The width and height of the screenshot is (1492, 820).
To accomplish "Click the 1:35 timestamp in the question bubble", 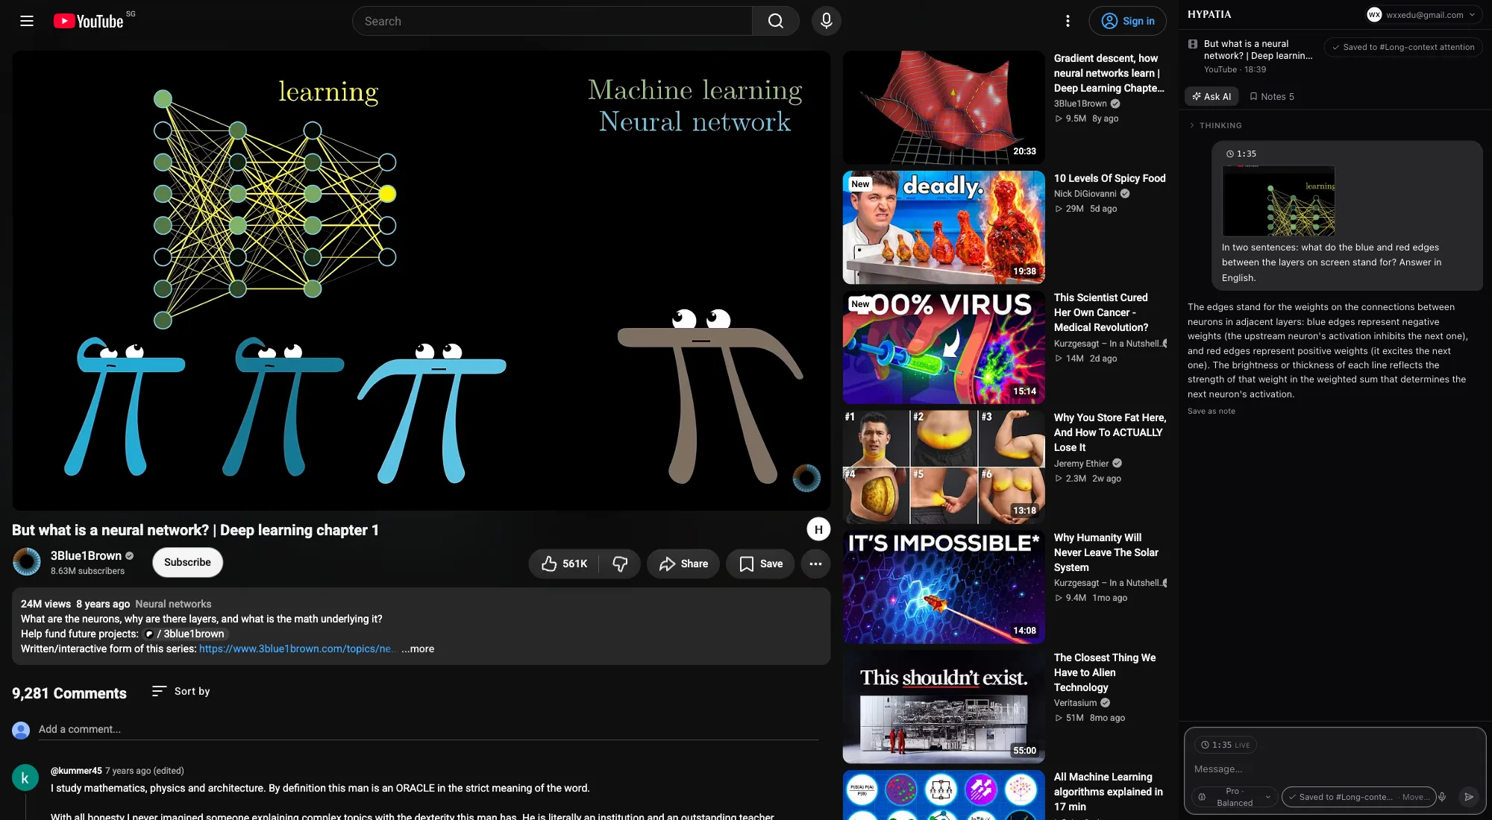I will [1247, 154].
